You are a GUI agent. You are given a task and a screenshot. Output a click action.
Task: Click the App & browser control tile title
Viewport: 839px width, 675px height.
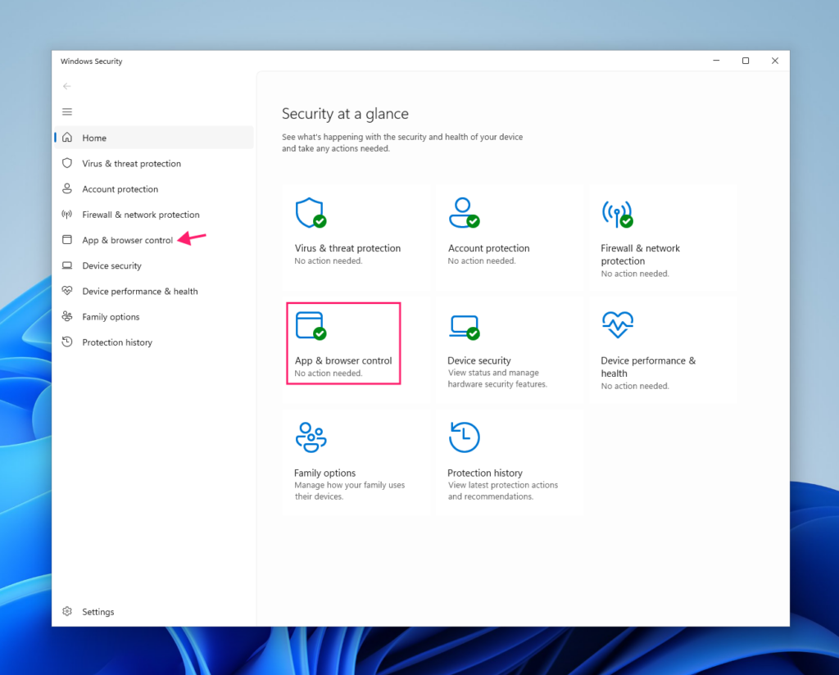(343, 360)
